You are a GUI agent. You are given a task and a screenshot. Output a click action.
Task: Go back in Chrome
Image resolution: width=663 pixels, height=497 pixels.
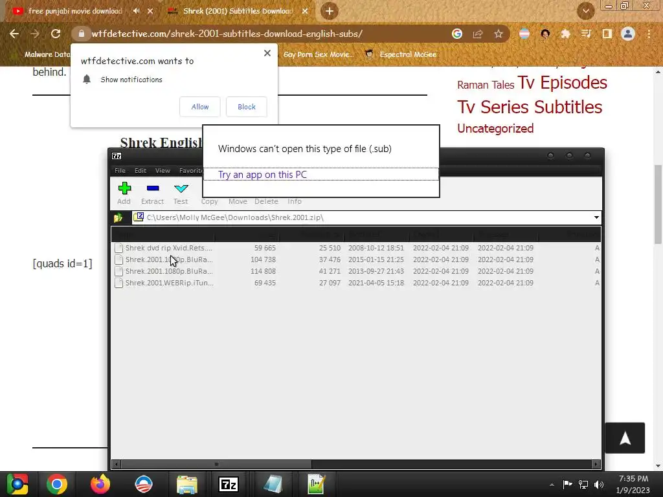point(14,34)
